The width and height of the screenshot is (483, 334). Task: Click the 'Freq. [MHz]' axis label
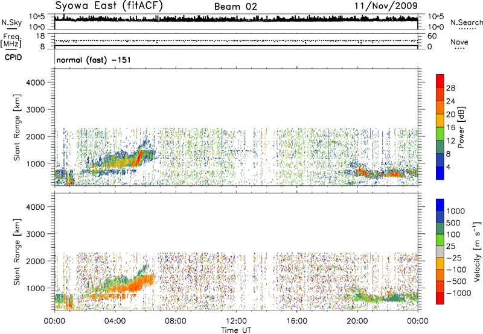pyautogui.click(x=11, y=41)
